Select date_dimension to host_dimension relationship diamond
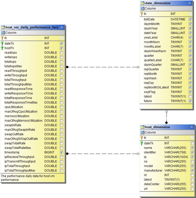Screen dimensions: 196x198 (x=166, y=112)
